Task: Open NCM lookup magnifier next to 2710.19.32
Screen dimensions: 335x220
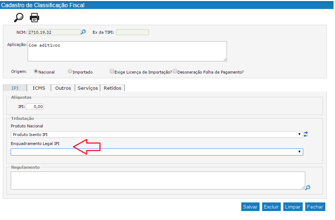Action: click(x=84, y=32)
